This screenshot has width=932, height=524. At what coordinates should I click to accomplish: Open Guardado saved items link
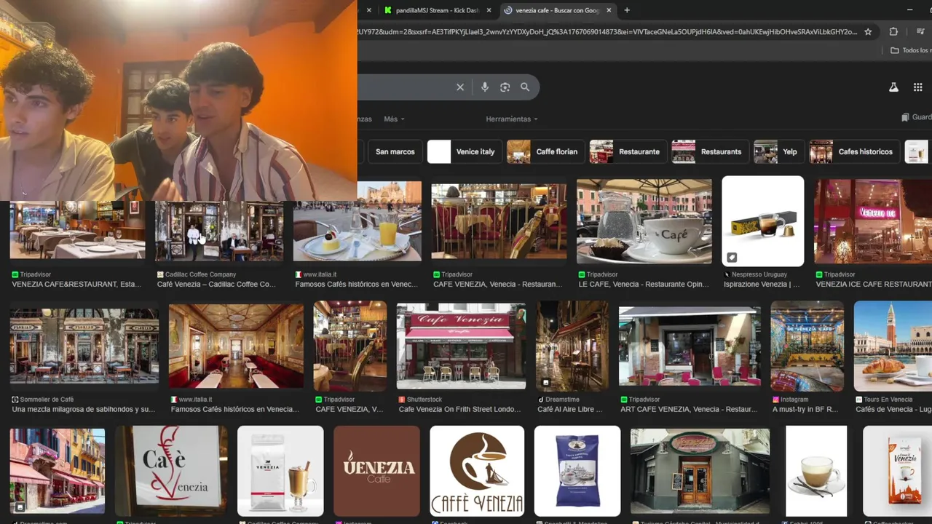[x=916, y=117]
